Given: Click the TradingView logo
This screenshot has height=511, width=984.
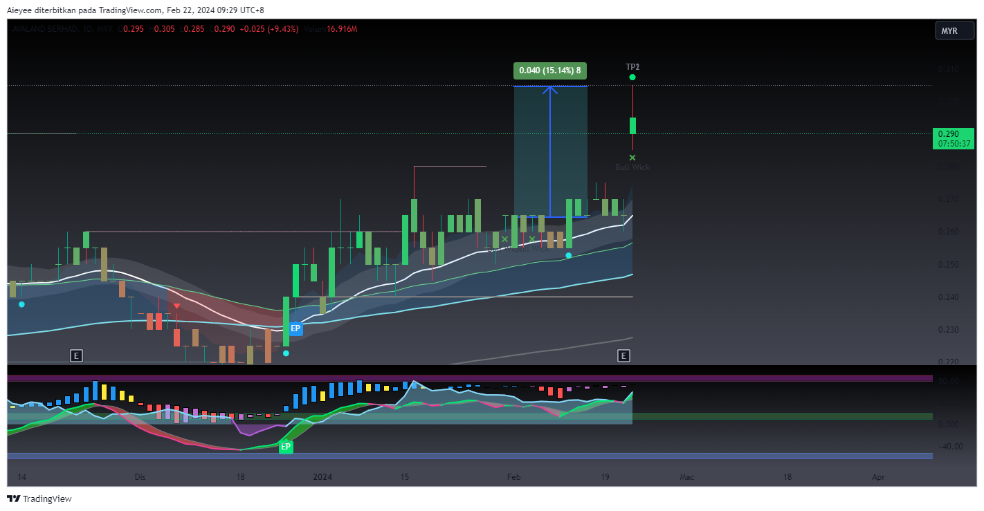Looking at the screenshot, I should tap(39, 499).
